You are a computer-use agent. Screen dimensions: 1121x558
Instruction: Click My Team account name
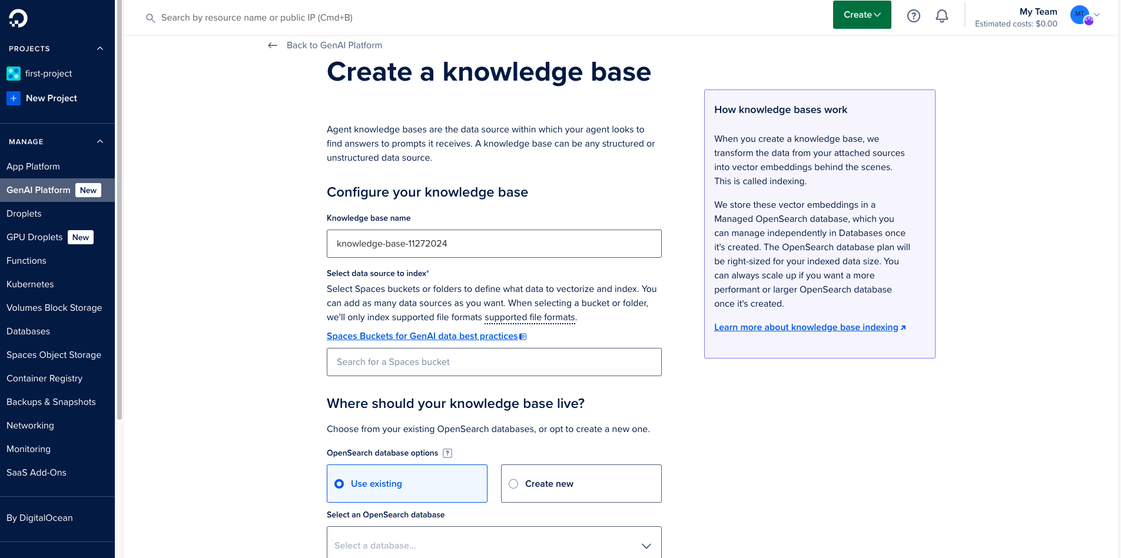tap(1038, 12)
